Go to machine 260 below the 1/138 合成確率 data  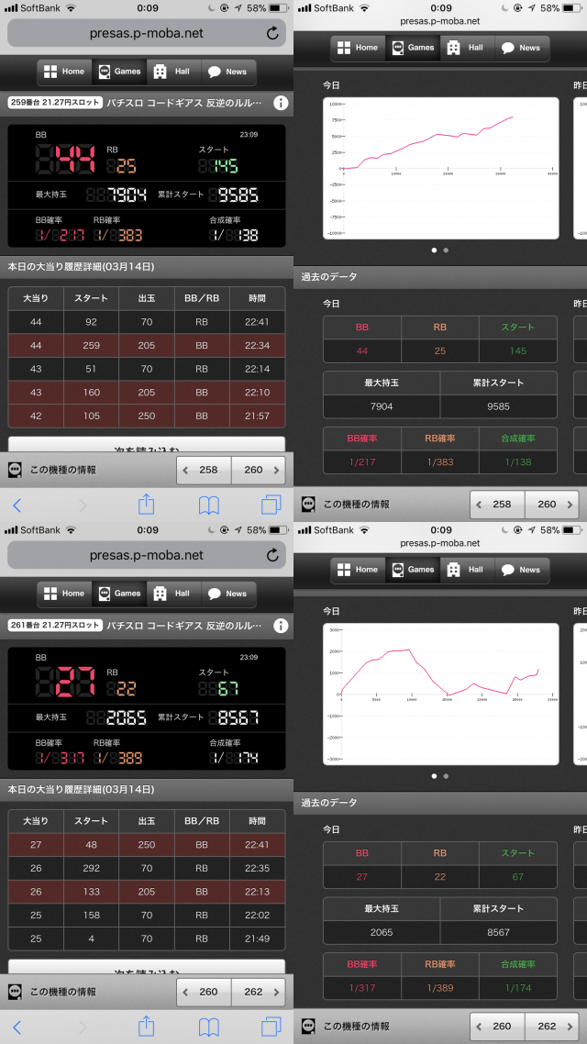[552, 504]
